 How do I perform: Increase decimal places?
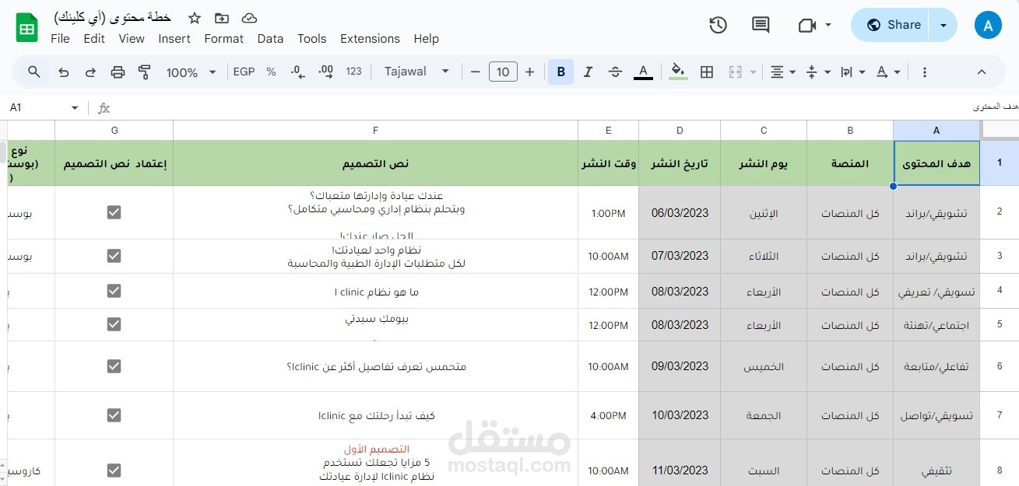(326, 72)
